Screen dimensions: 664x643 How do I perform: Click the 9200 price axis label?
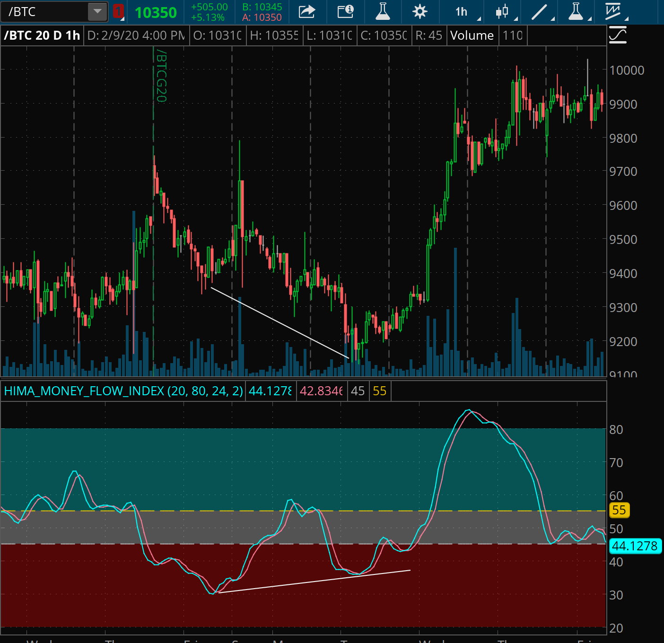623,341
